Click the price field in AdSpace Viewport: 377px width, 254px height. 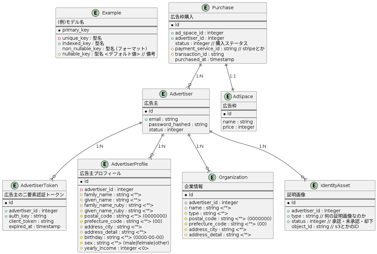pyautogui.click(x=238, y=127)
